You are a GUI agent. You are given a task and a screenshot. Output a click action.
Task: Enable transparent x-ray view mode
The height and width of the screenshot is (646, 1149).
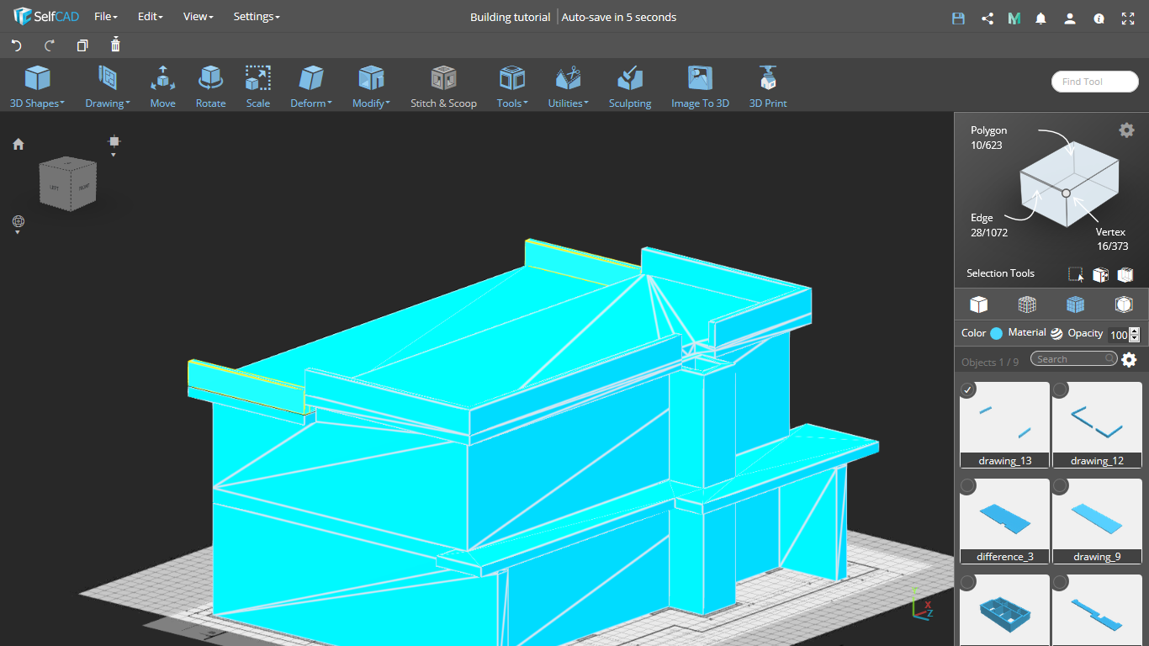click(x=1123, y=304)
